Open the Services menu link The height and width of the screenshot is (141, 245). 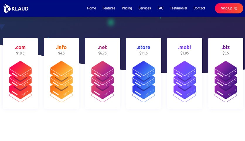coord(145,8)
